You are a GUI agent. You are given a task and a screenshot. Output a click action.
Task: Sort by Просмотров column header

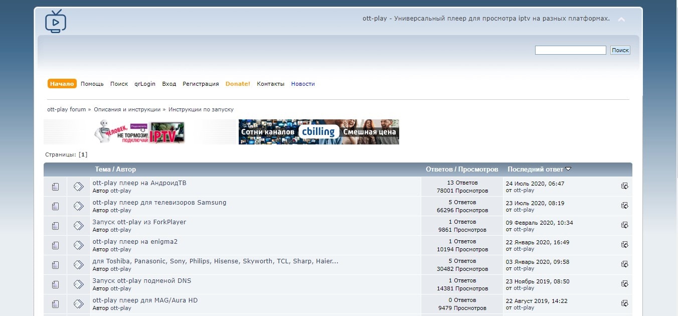[478, 170]
